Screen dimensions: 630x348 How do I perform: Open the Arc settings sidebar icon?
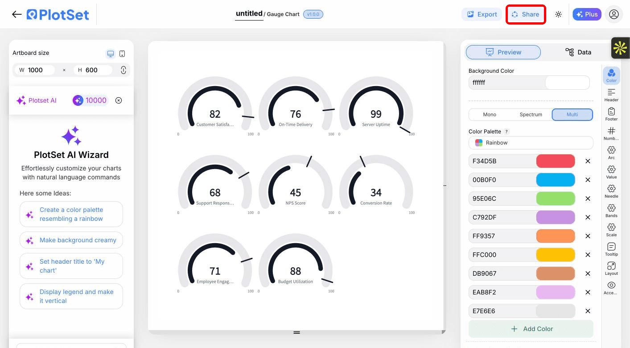pos(611,152)
